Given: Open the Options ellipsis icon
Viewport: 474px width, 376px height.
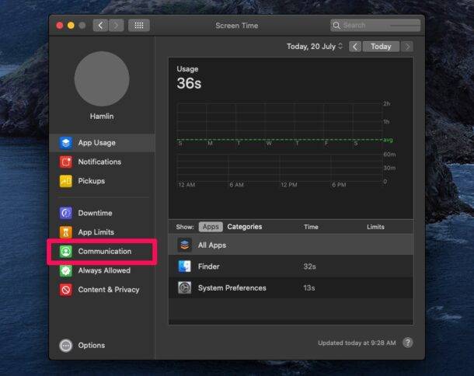Looking at the screenshot, I should coord(65,346).
